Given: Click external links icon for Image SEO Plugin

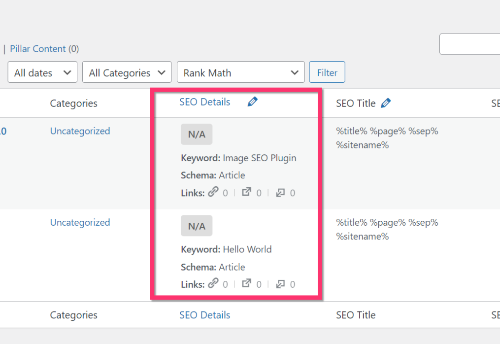Looking at the screenshot, I should (x=246, y=192).
